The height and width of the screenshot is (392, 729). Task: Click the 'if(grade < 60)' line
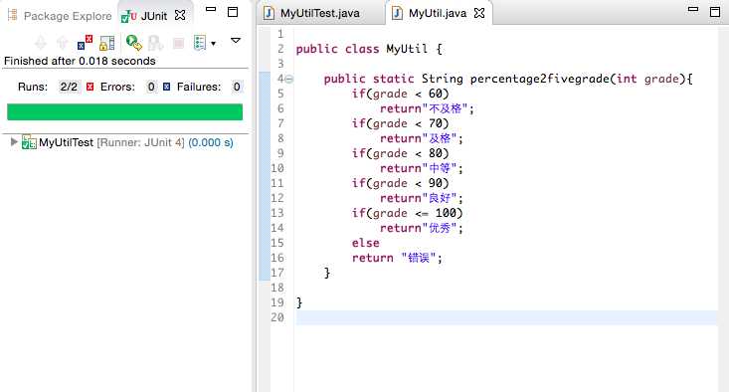[400, 94]
